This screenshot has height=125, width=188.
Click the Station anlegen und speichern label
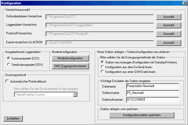[x=119, y=109]
